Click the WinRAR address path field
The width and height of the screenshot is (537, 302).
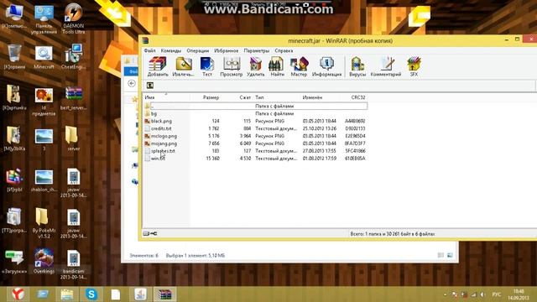tap(344, 86)
